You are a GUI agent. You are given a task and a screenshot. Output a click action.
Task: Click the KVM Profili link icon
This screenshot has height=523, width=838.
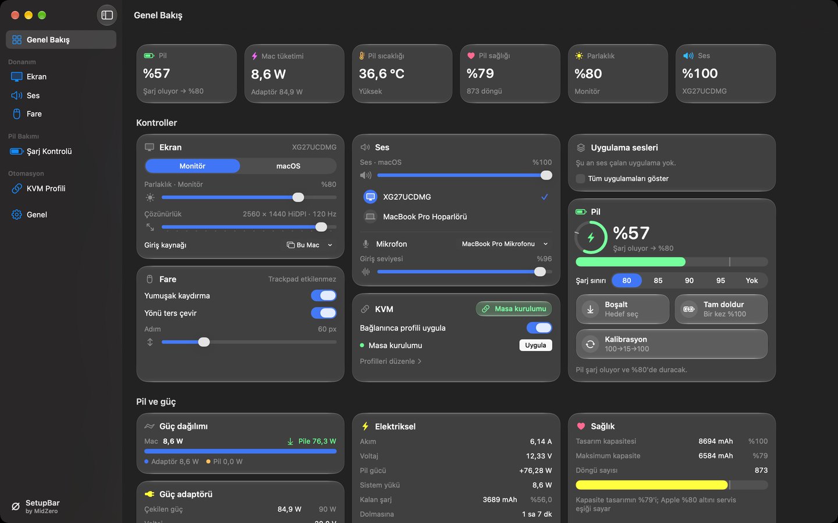(x=17, y=188)
